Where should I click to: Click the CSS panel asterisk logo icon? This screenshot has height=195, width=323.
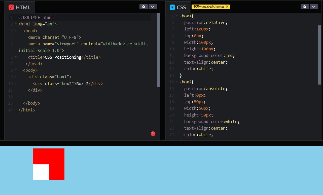pyautogui.click(x=172, y=7)
